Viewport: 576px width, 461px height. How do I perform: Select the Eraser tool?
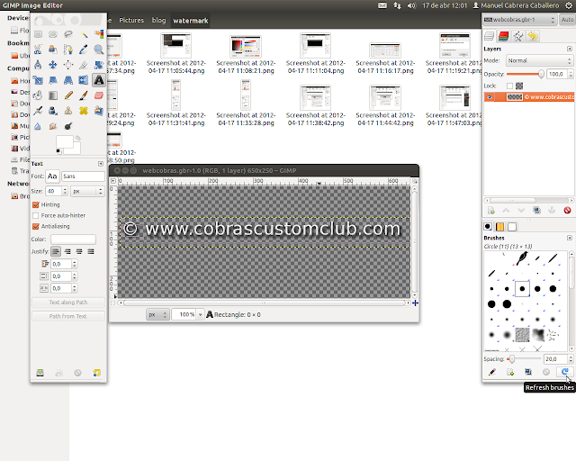pos(99,95)
